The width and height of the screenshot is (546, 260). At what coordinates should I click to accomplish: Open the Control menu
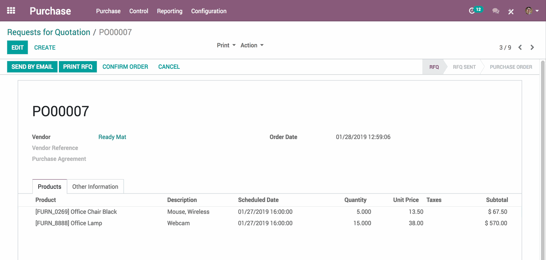(x=139, y=11)
